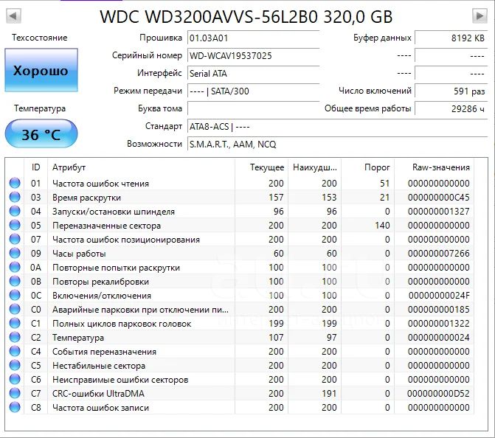The height and width of the screenshot is (438, 495).
Task: Click the status orb for attribute C6
Action: pyautogui.click(x=15, y=379)
